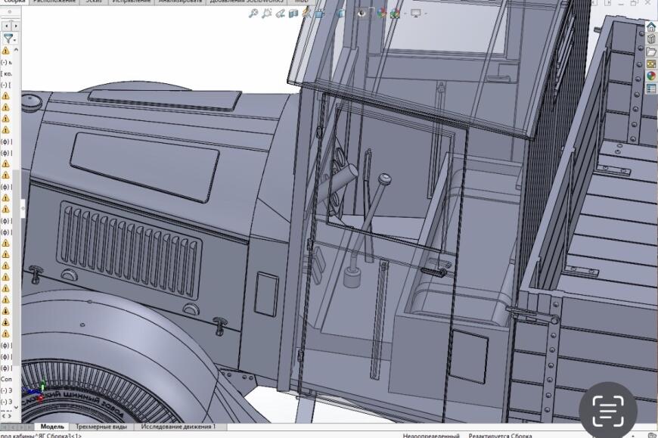Expand dropdown arrow next to filter funnel

tap(15, 40)
